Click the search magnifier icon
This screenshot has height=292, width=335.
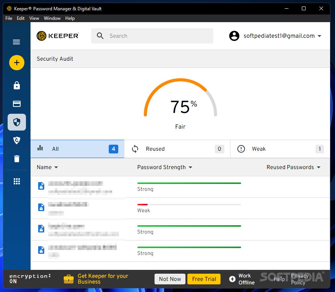tap(100, 36)
